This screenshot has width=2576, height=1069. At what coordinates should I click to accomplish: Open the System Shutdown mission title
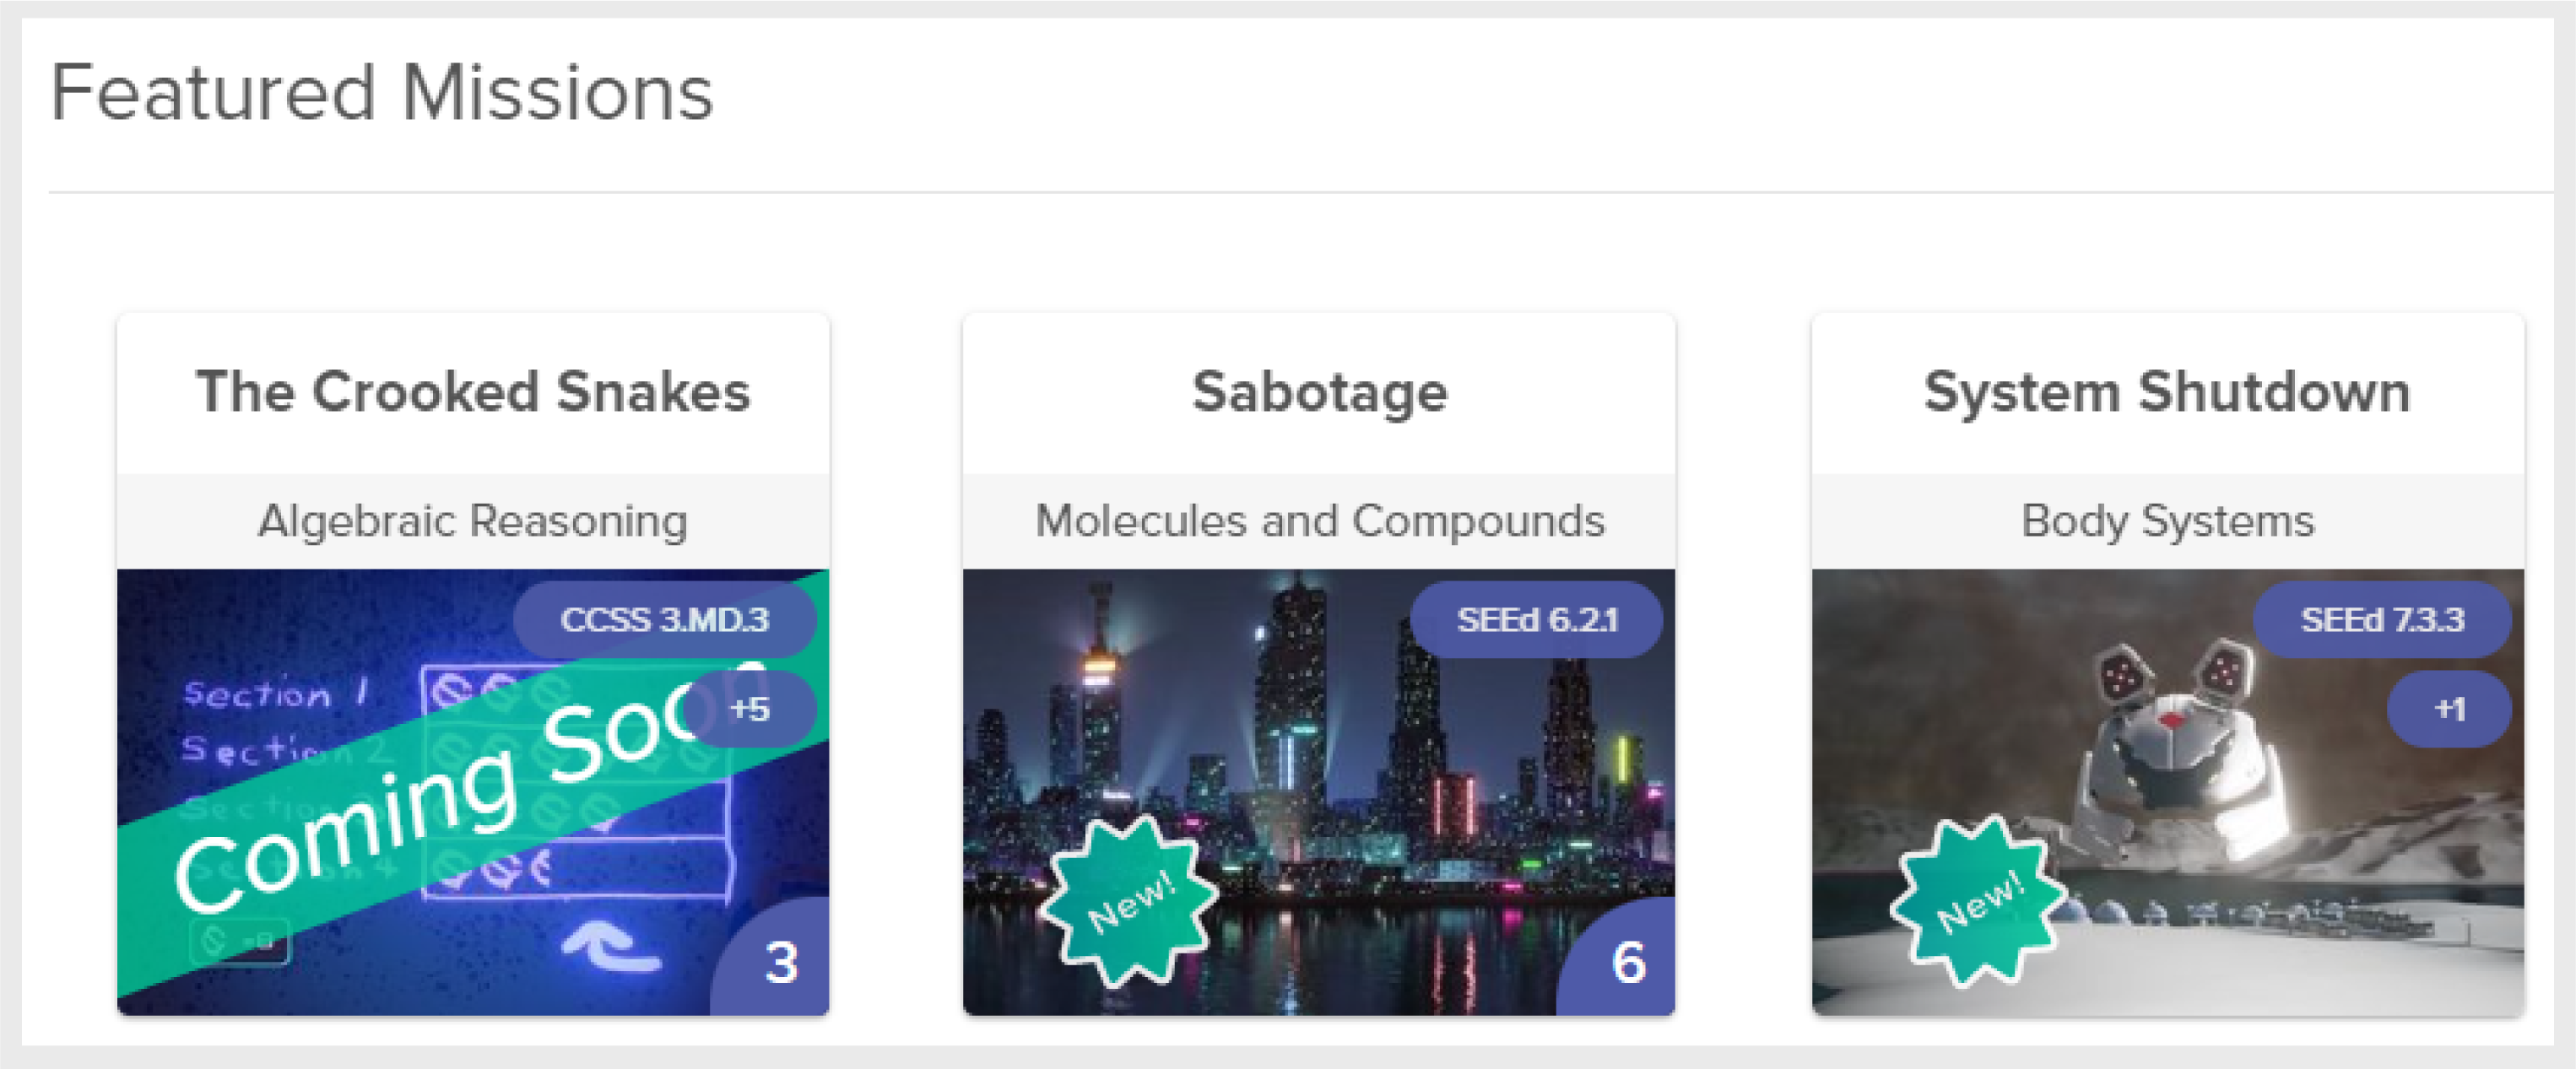tap(2167, 391)
